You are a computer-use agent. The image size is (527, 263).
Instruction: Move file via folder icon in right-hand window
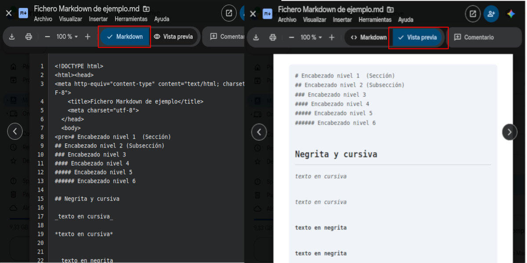click(390, 9)
